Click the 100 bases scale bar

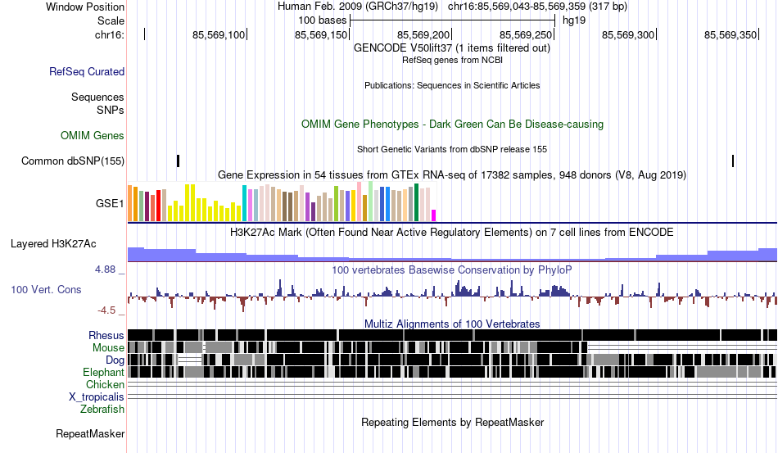(x=452, y=20)
